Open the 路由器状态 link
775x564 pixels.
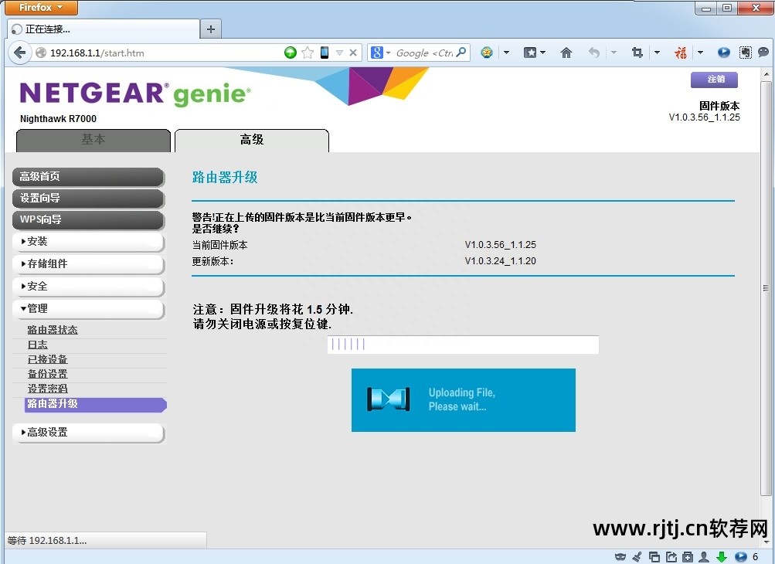tap(53, 330)
